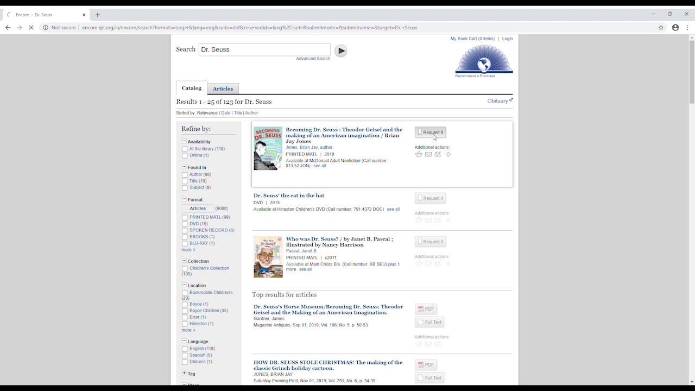Stop loading the page in browser
This screenshot has height=391, width=695.
click(x=31, y=28)
